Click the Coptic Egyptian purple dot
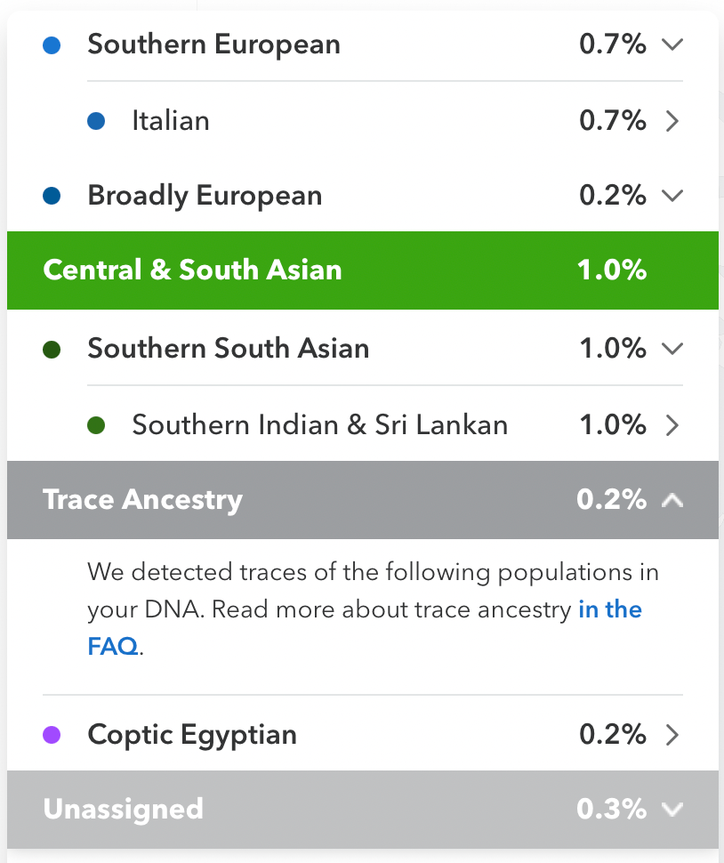The height and width of the screenshot is (863, 724). (52, 735)
